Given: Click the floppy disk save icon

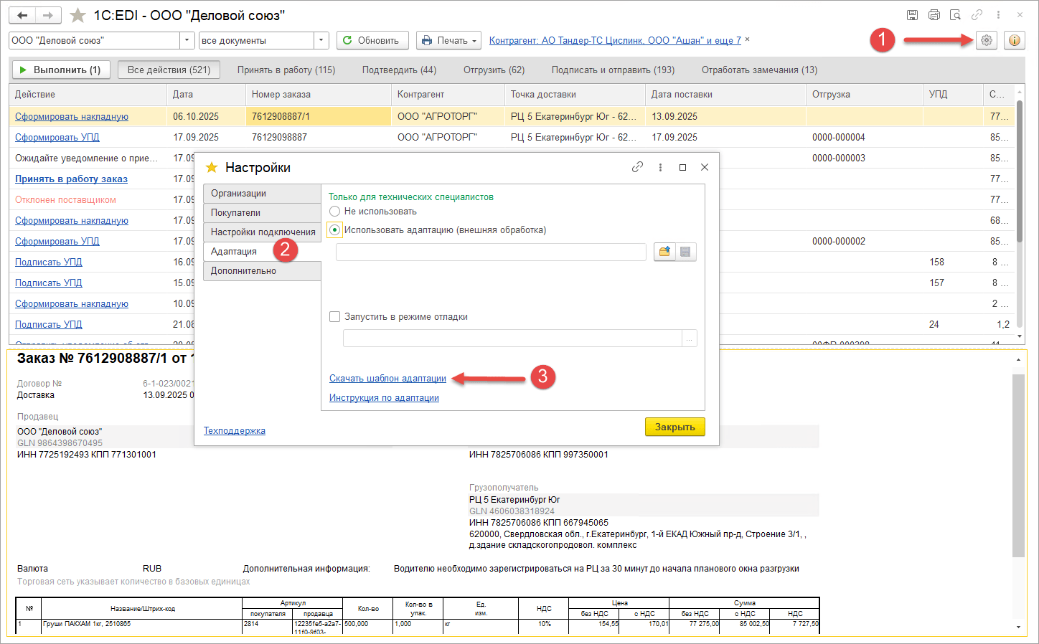Looking at the screenshot, I should click(x=912, y=15).
